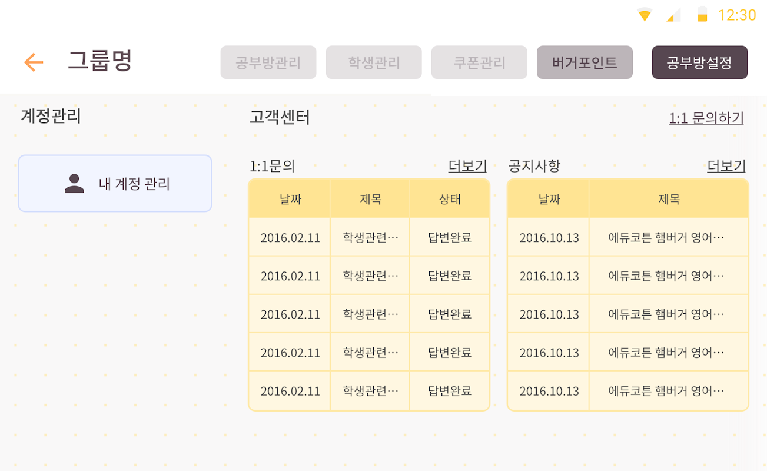Image resolution: width=767 pixels, height=471 pixels.
Task: Tap the cellular signal icon
Action: pos(673,15)
